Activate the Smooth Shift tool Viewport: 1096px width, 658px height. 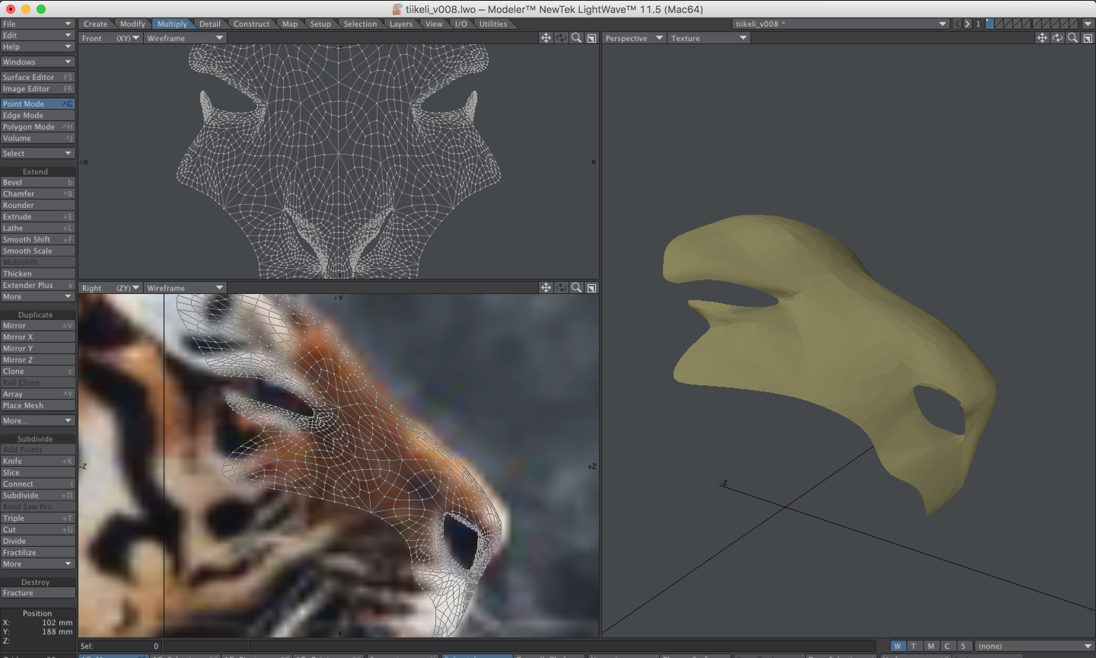pos(38,239)
